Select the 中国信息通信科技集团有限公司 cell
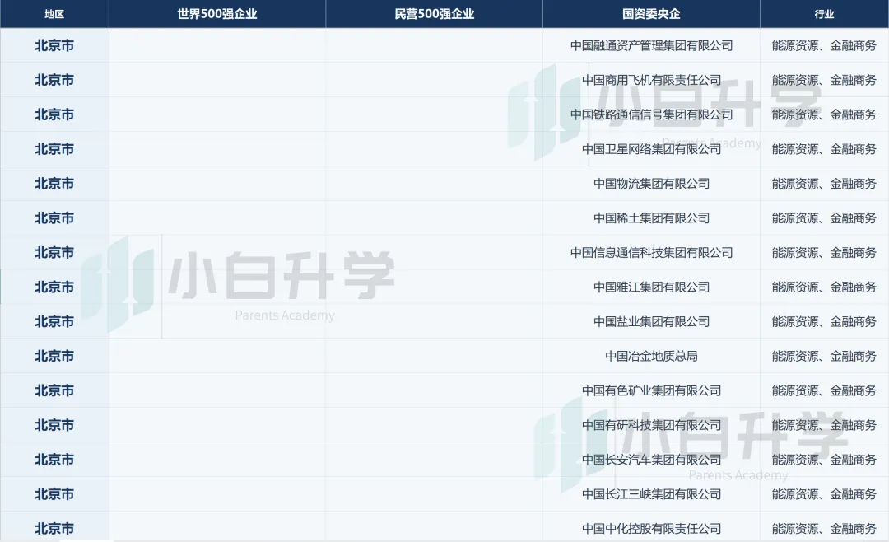Screen dimensions: 889x542 tap(651, 253)
